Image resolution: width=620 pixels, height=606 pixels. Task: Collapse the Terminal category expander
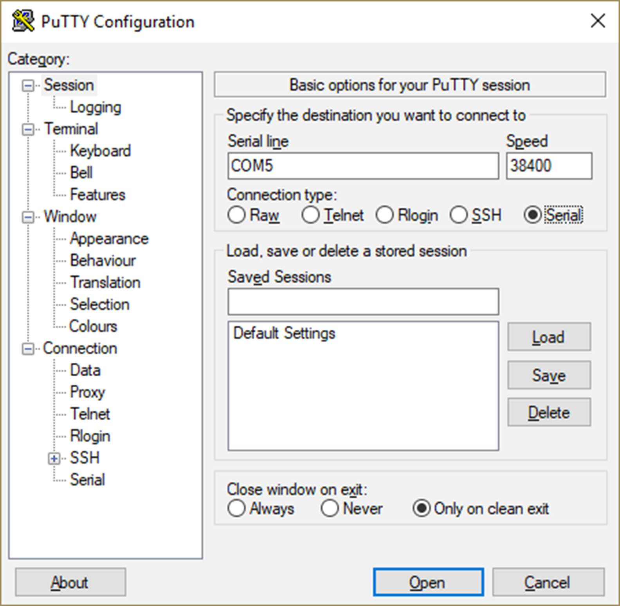[x=28, y=129]
